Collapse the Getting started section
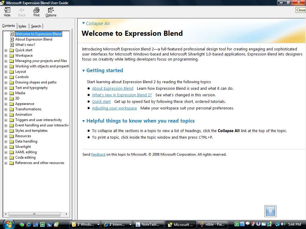Screen dimensions: 306x229 84,71
